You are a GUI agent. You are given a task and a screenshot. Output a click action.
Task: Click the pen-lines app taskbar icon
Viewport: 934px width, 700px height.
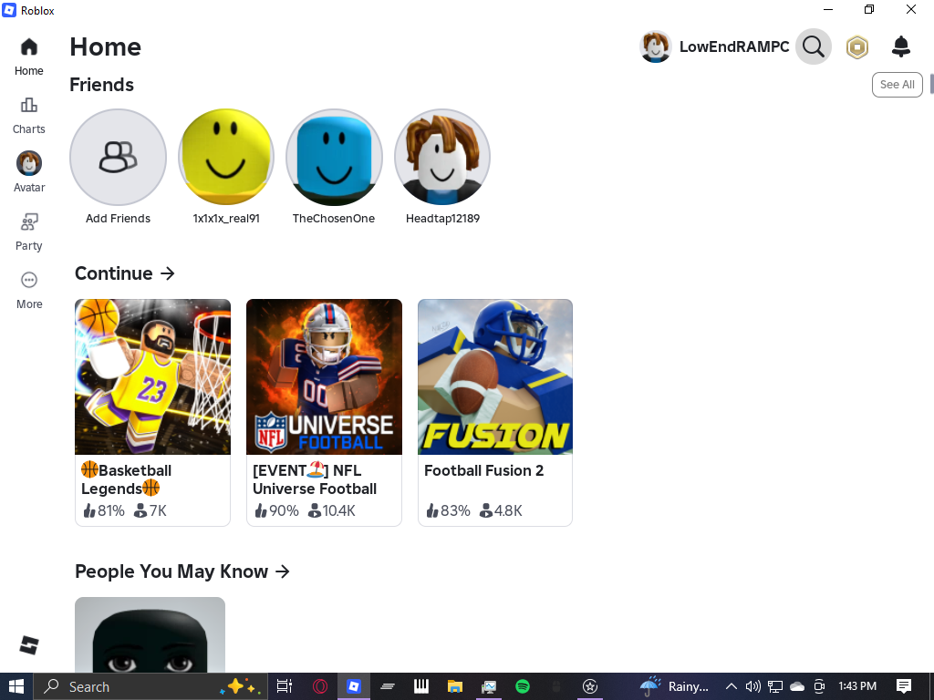(x=388, y=686)
